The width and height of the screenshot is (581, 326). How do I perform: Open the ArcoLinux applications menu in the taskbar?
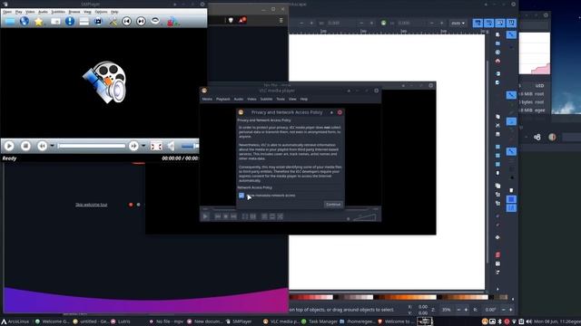pyautogui.click(x=15, y=321)
